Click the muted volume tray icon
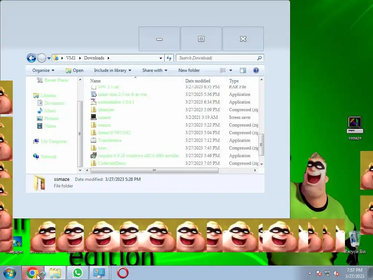The height and width of the screenshot is (280, 373). click(x=336, y=273)
